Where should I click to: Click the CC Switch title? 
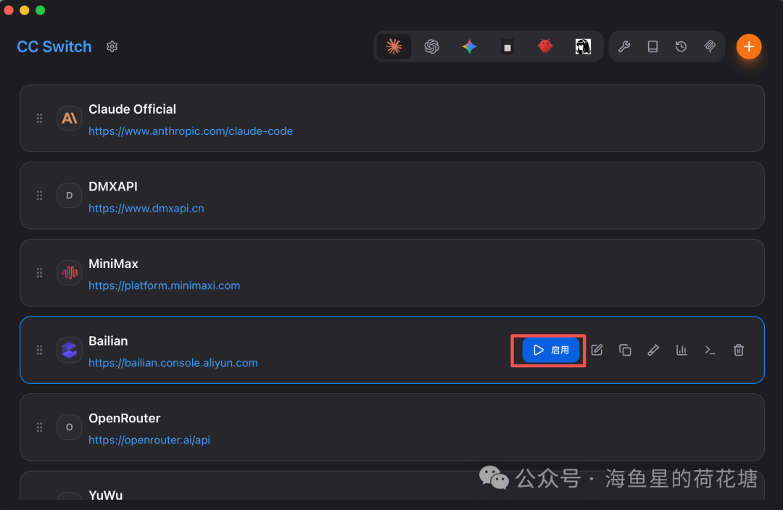tap(54, 46)
